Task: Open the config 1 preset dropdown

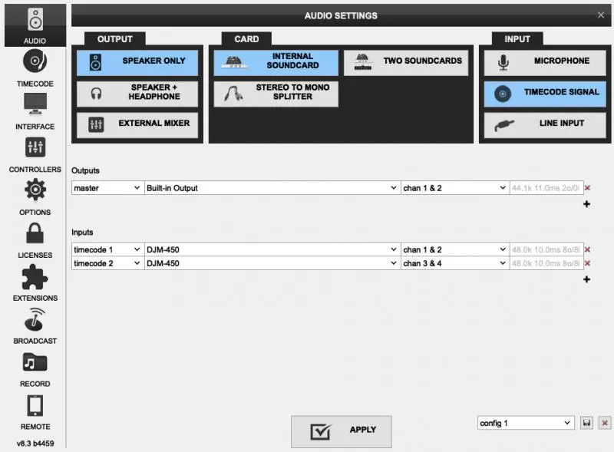Action: (525, 424)
